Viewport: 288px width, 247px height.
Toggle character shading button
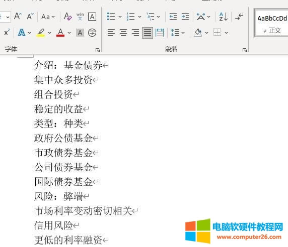click(x=80, y=33)
